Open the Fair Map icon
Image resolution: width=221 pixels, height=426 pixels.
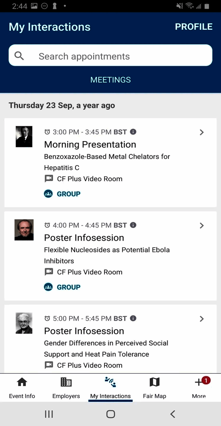coord(154,382)
